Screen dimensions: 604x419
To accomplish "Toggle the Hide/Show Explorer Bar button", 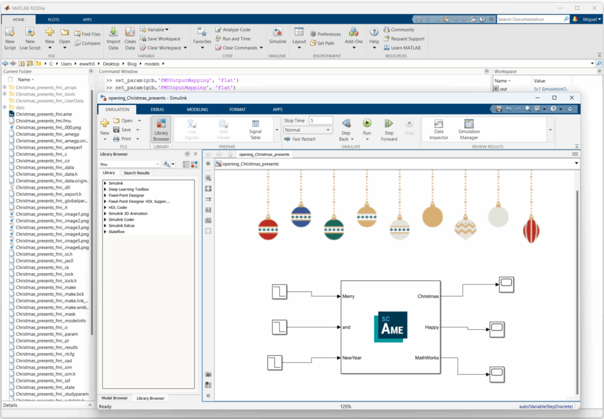I will (x=208, y=163).
